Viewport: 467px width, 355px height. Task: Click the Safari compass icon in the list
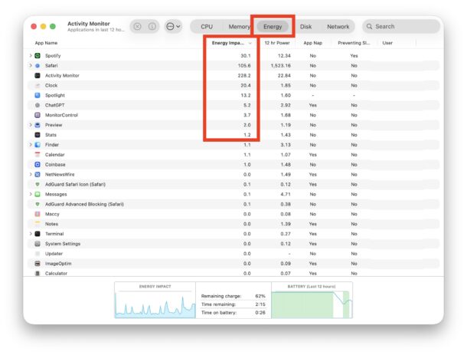coord(38,66)
